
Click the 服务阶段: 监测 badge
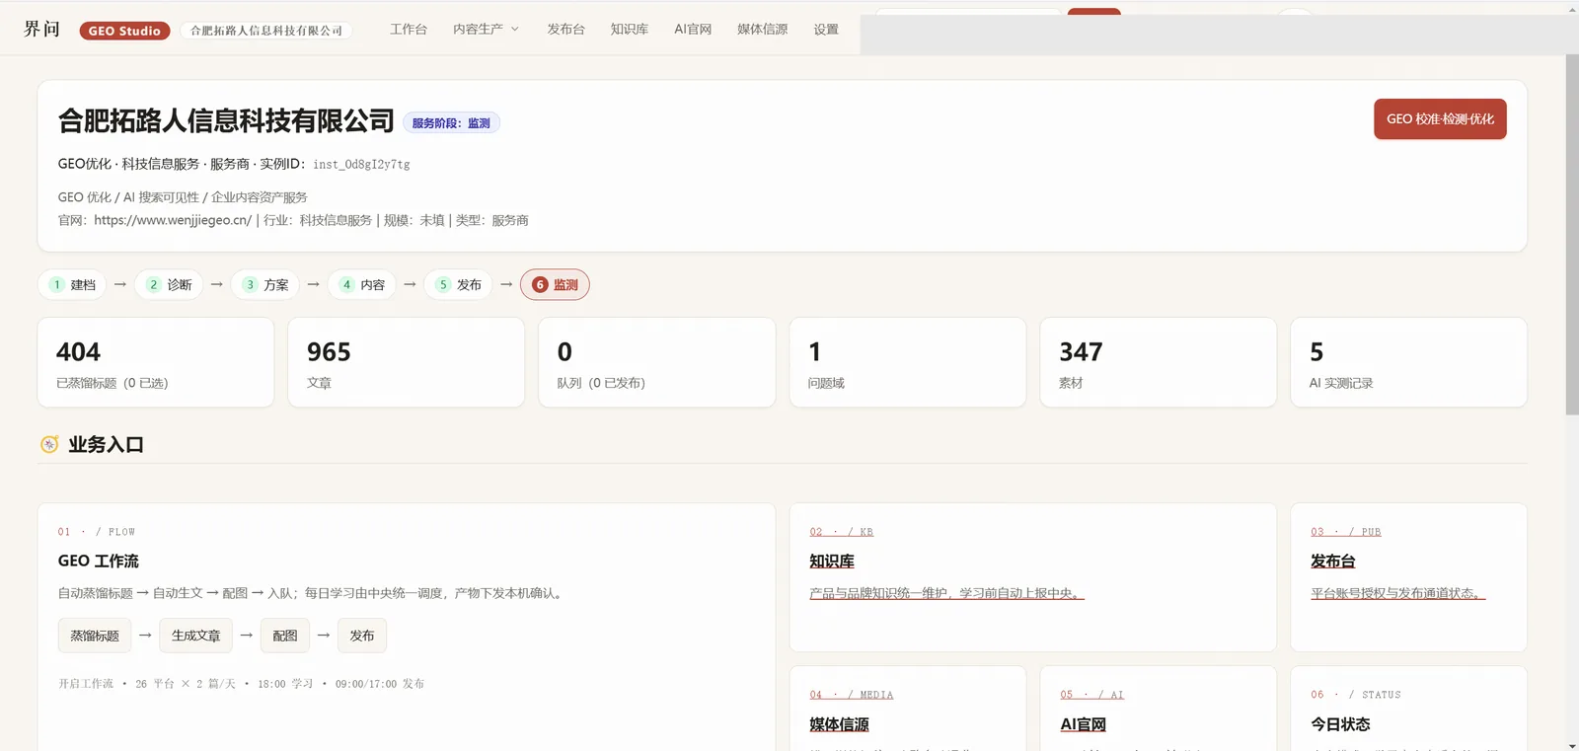pyautogui.click(x=451, y=123)
